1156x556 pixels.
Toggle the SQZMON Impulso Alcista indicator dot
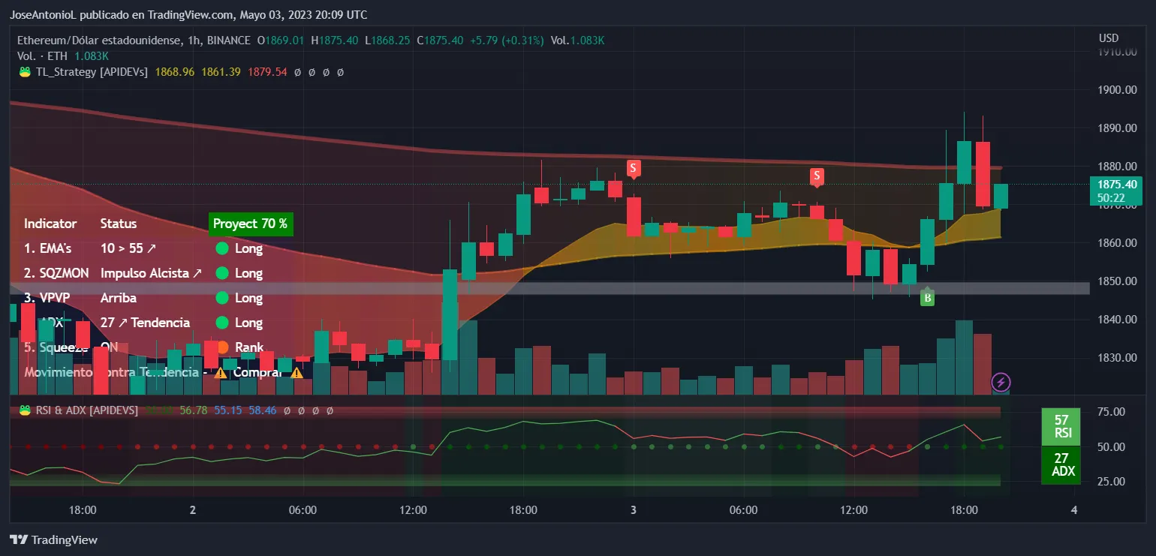coord(222,273)
